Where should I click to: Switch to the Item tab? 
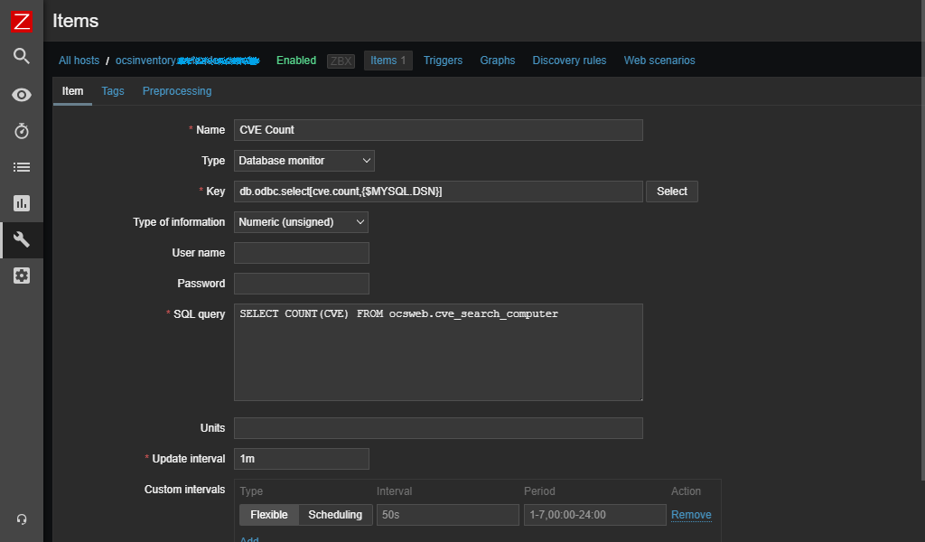[x=72, y=91]
